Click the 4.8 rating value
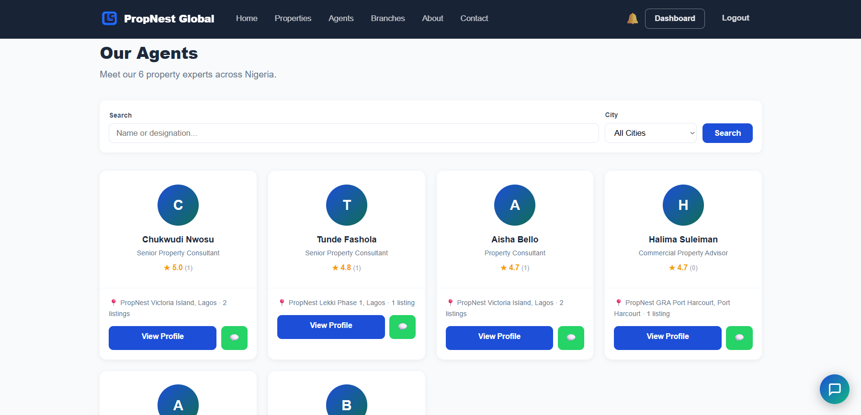 [346, 268]
